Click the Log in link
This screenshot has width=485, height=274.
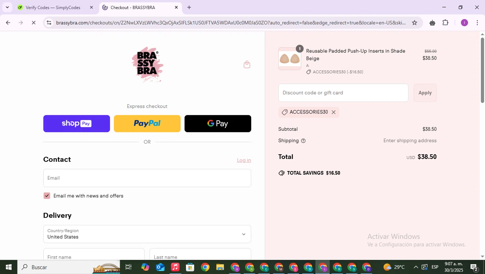point(244,160)
